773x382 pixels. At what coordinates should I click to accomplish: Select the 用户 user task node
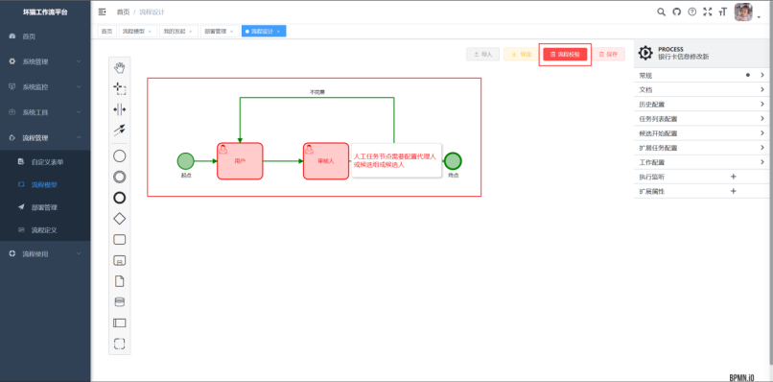pos(240,161)
